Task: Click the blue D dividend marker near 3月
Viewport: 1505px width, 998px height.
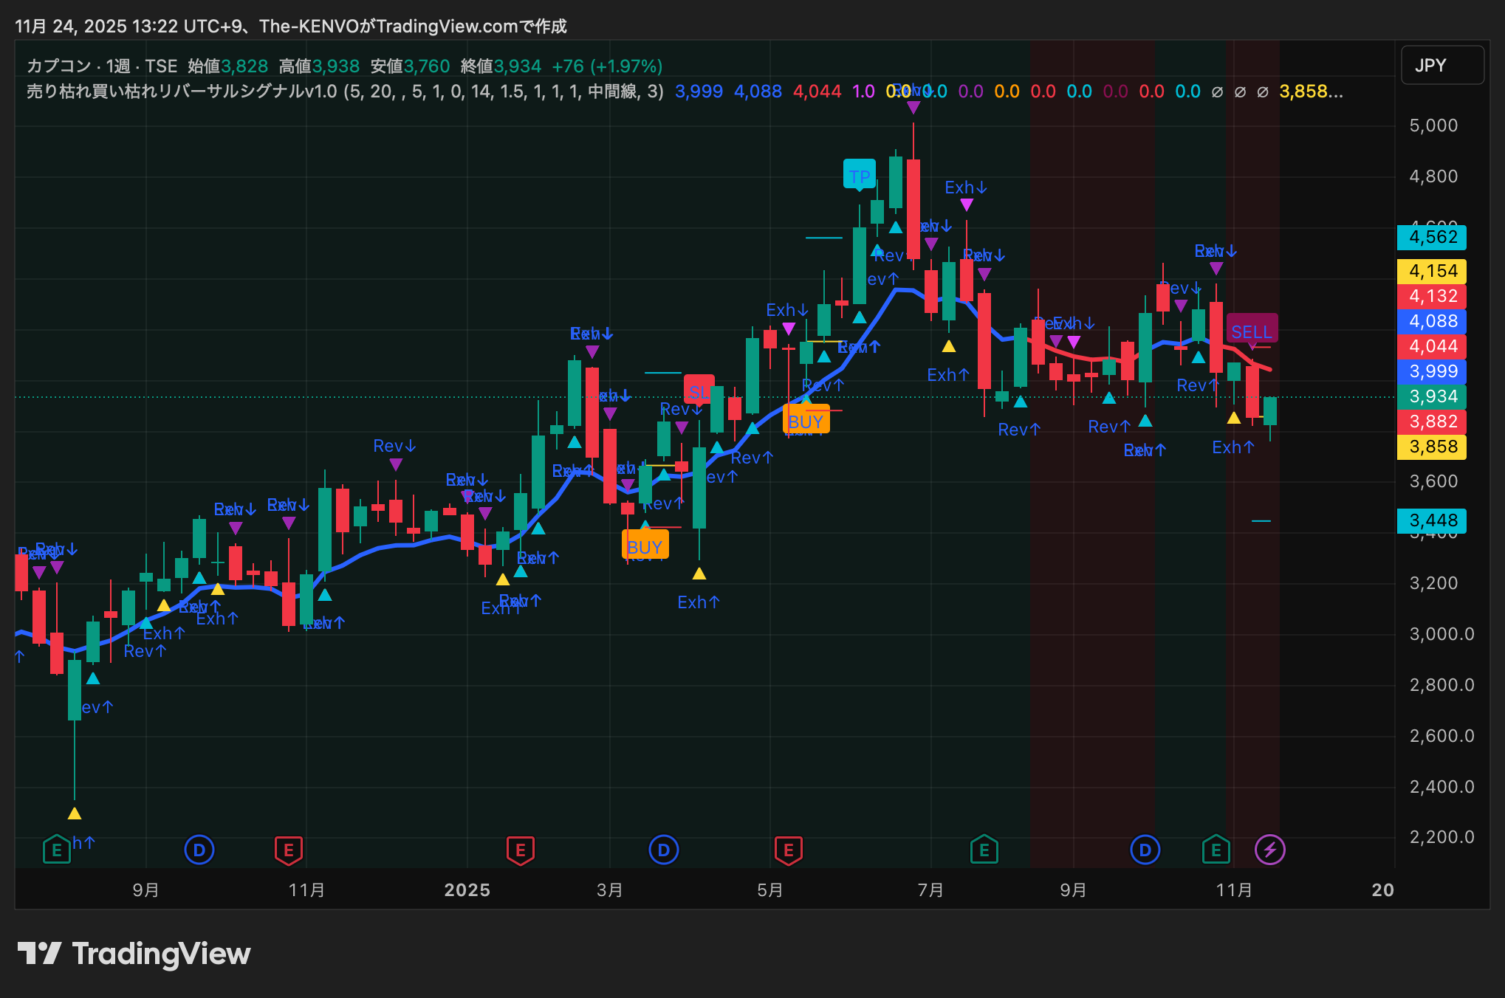Action: point(663,850)
